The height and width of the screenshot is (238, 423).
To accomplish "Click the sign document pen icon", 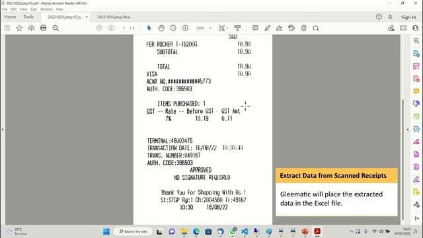I will 391,28.
